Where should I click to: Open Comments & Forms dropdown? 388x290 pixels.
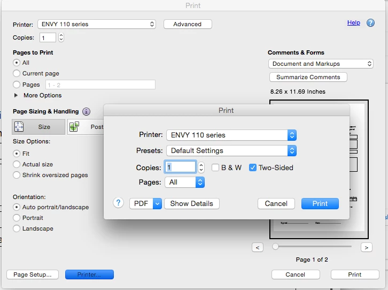coord(321,64)
